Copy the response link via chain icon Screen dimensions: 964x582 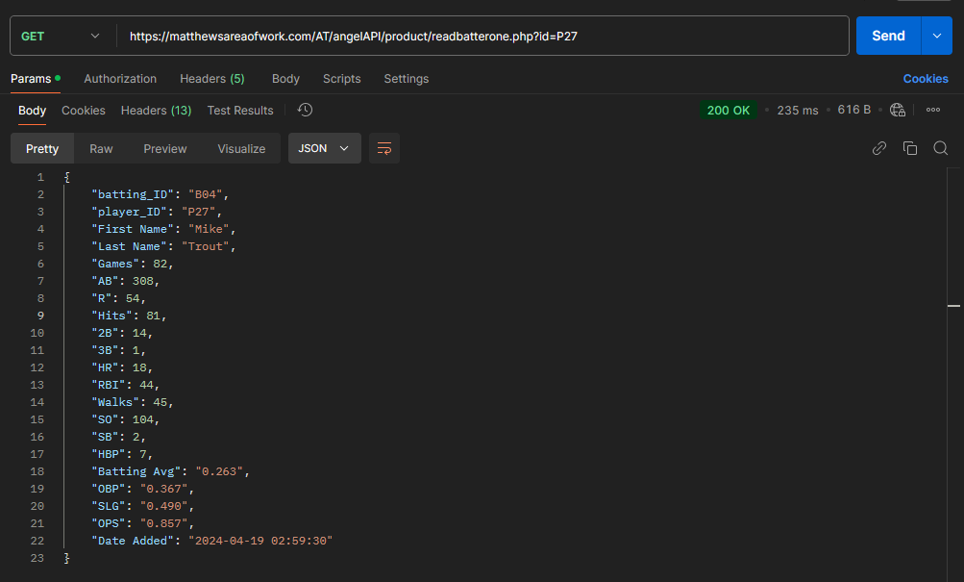click(879, 148)
